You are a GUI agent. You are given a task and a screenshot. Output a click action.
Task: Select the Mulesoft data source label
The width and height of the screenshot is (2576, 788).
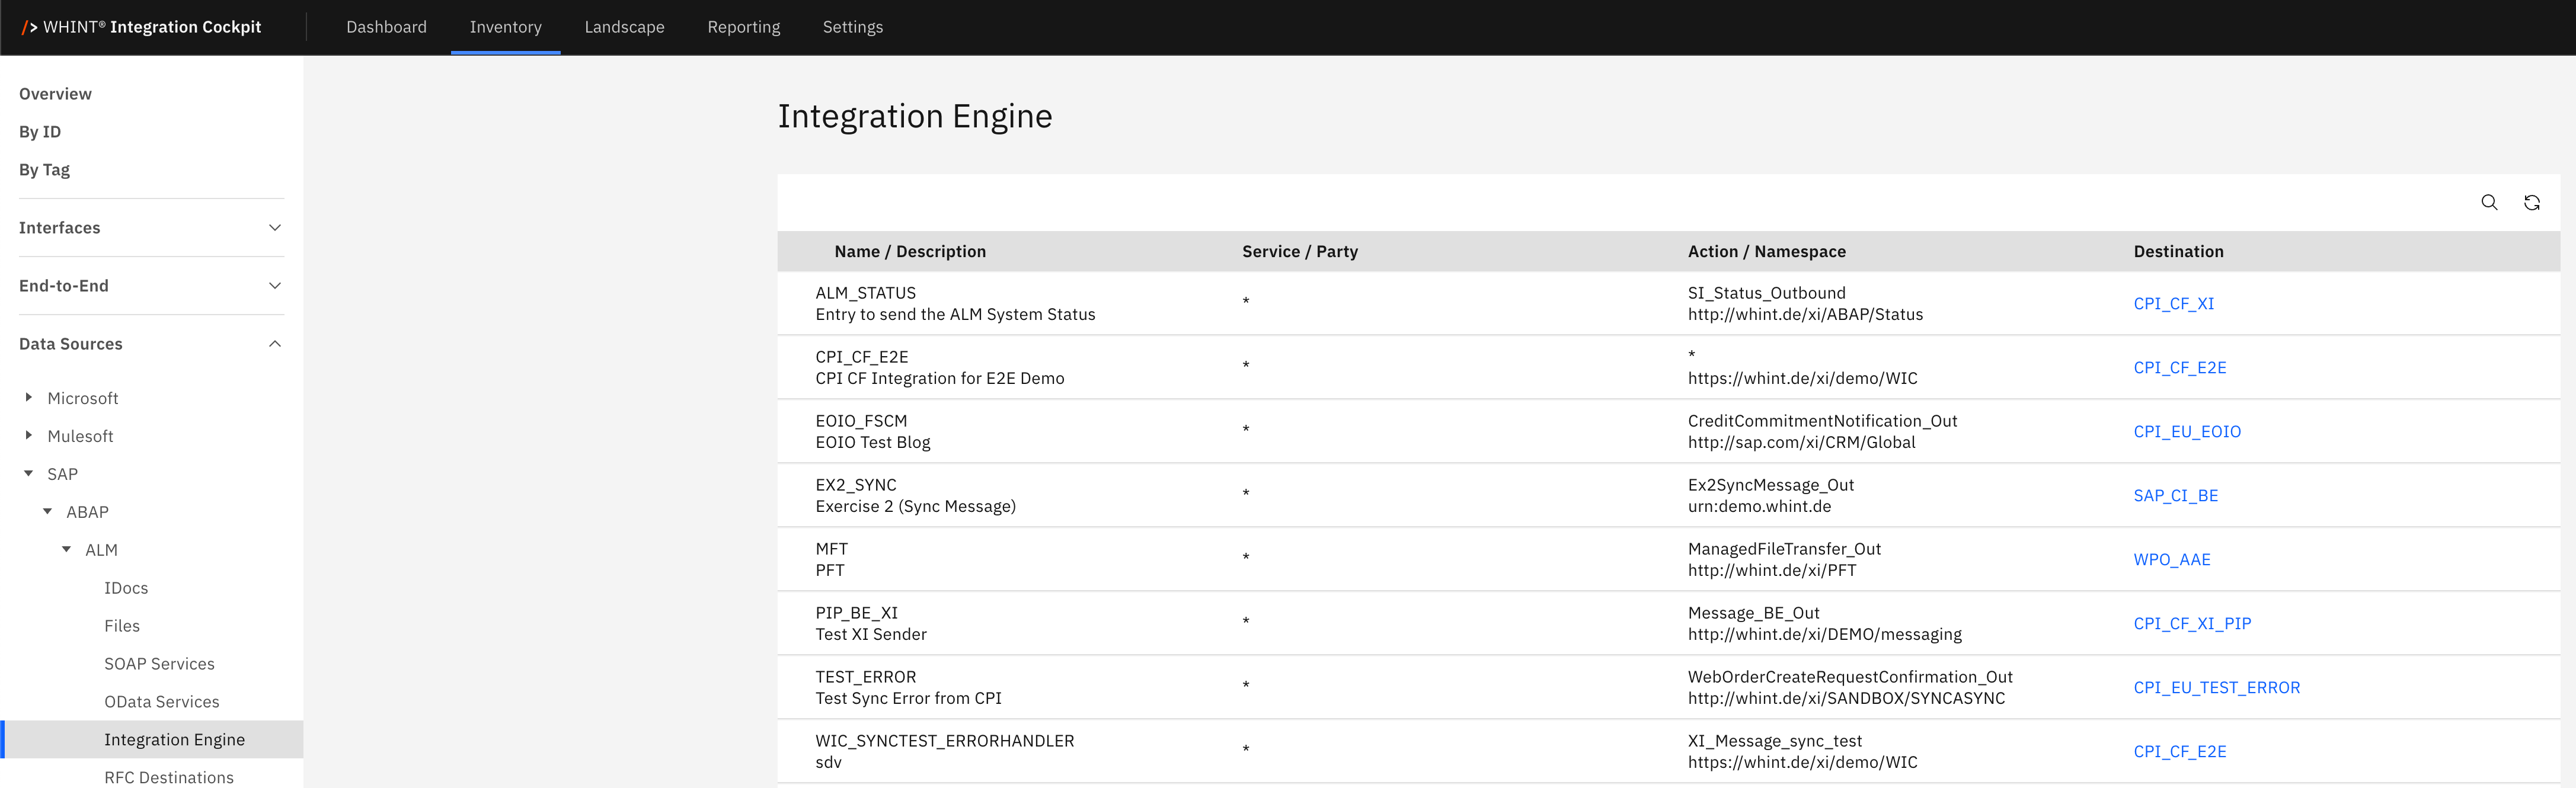pyautogui.click(x=80, y=436)
